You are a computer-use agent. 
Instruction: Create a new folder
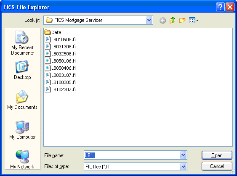pos(182,20)
